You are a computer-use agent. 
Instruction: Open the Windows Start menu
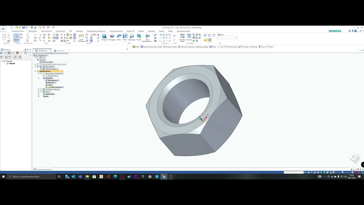tap(3, 177)
